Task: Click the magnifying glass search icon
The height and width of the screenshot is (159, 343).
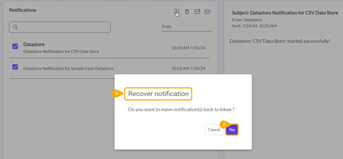Action: click(16, 27)
